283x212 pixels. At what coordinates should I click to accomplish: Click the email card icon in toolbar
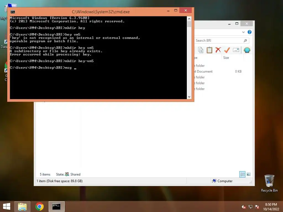point(236,50)
